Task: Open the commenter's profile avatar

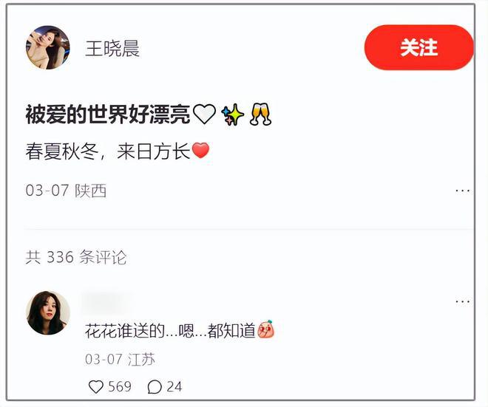Action: click(48, 312)
